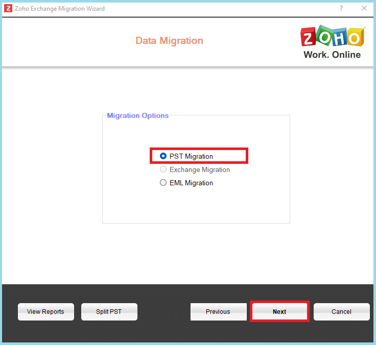The image size is (376, 345).
Task: Click the Next button
Action: coord(279,311)
